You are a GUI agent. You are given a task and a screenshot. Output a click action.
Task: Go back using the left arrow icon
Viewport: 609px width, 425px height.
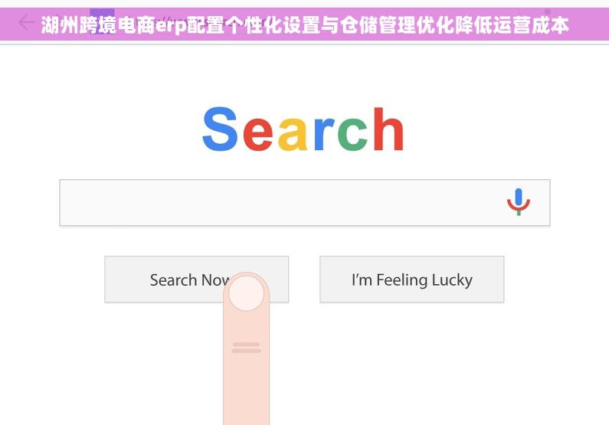(x=26, y=21)
